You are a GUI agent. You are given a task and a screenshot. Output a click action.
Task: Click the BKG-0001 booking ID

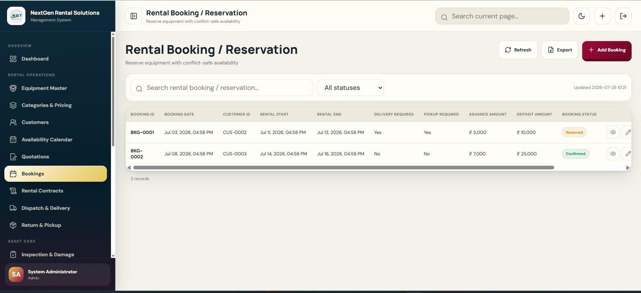click(142, 132)
